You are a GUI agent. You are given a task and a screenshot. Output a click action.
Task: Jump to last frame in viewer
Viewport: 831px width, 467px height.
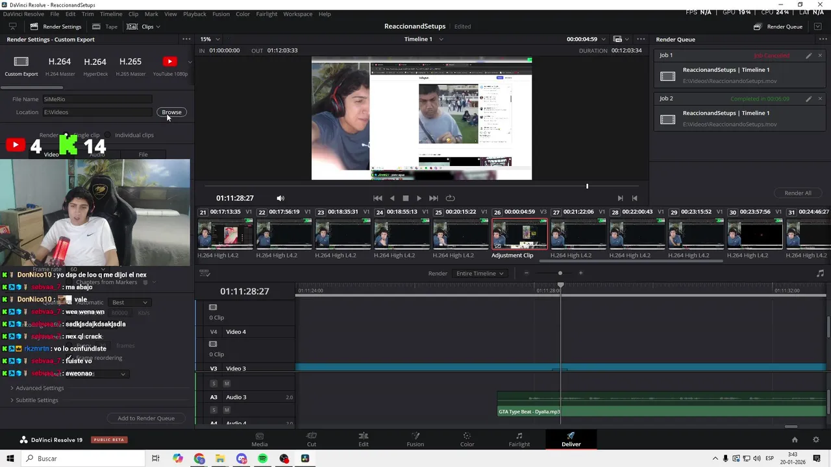(434, 198)
